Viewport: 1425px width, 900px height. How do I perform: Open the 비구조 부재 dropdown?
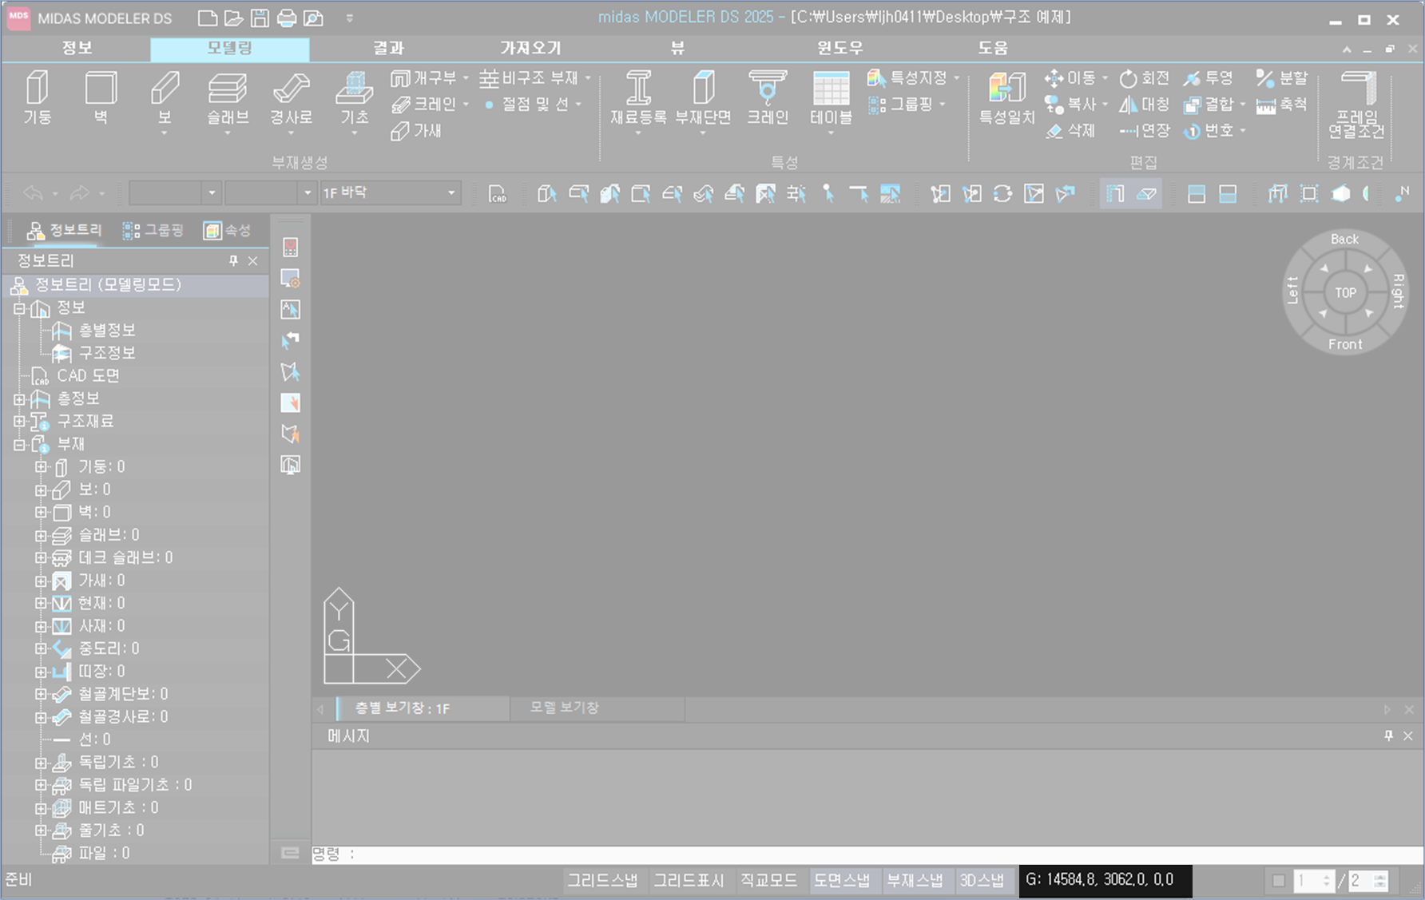coord(588,78)
